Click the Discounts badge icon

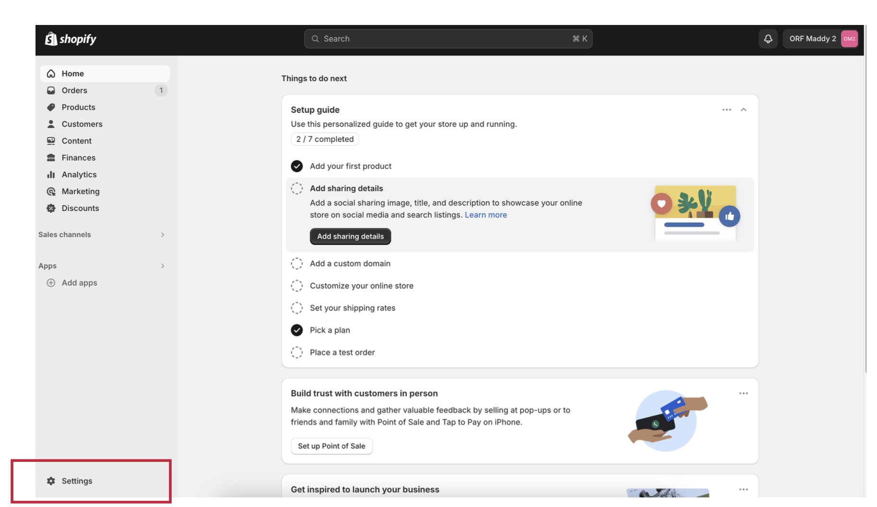51,208
